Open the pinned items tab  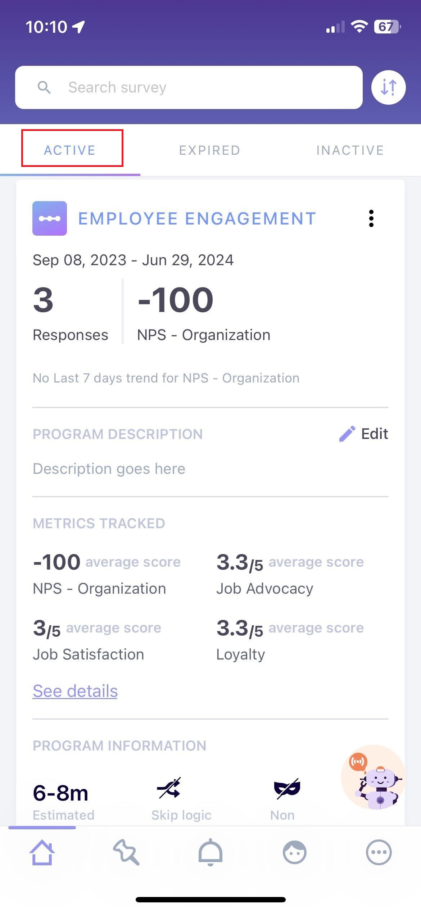[126, 852]
